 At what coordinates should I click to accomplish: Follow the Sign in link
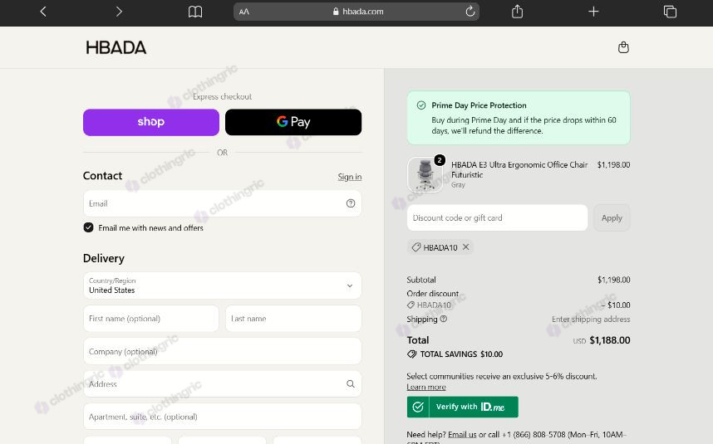pos(350,177)
